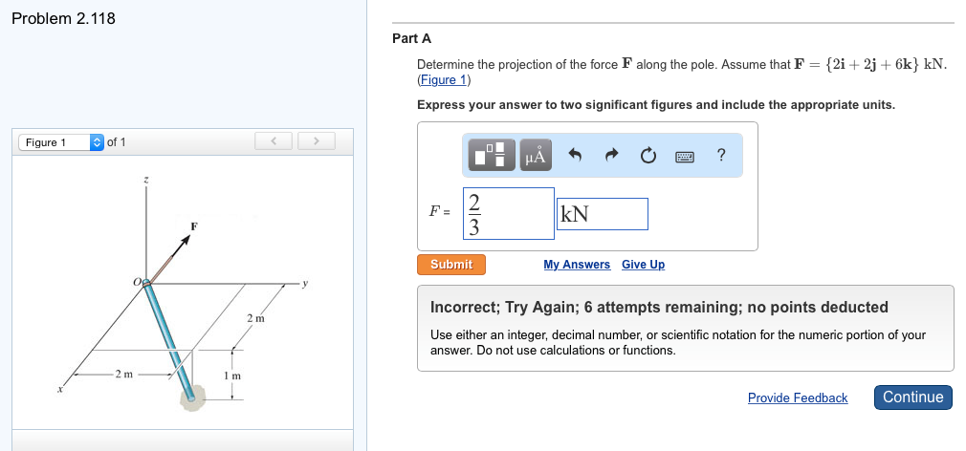
Task: Click the units field containing kN
Action: 603,214
